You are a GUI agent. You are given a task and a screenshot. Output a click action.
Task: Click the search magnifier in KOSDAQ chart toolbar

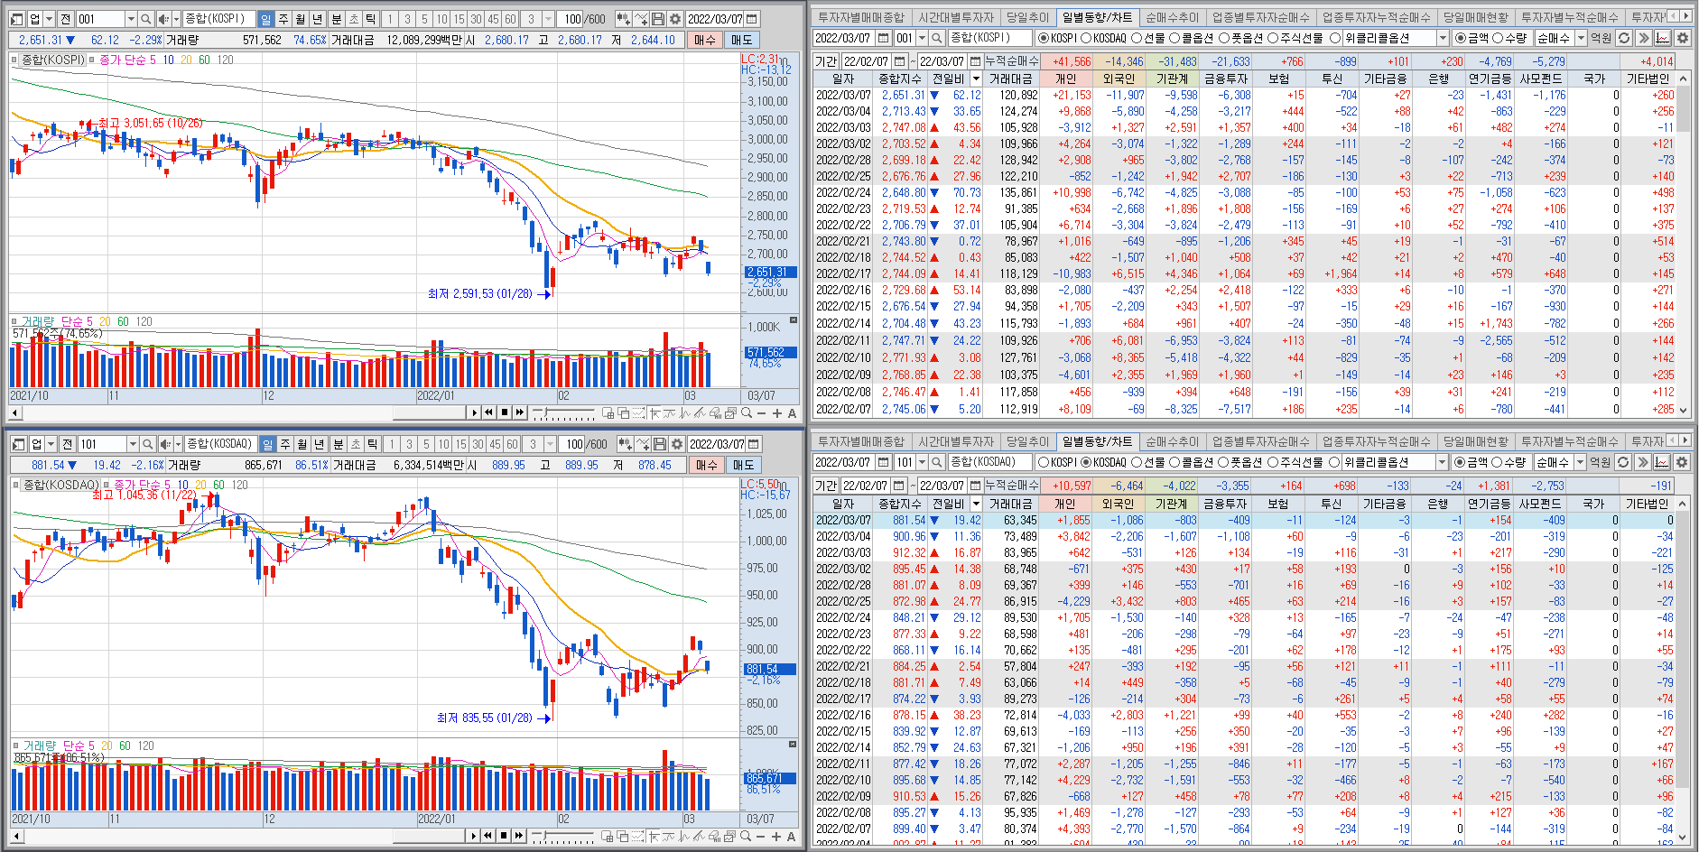(148, 444)
